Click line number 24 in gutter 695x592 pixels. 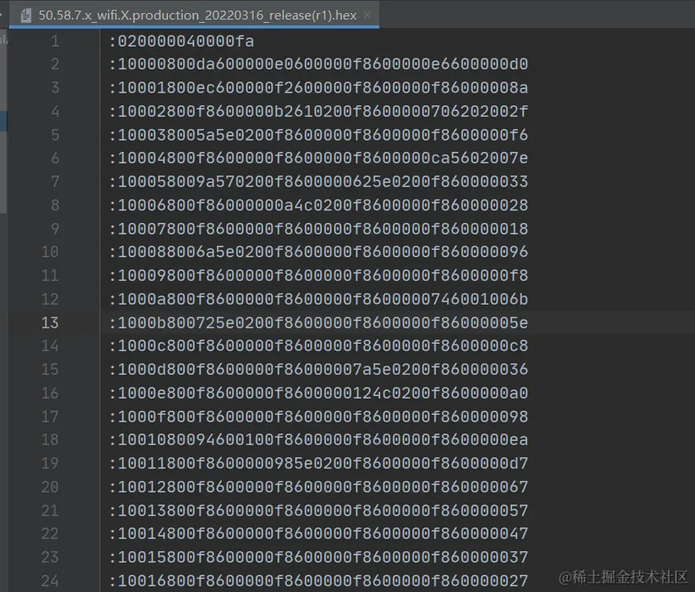(50, 581)
